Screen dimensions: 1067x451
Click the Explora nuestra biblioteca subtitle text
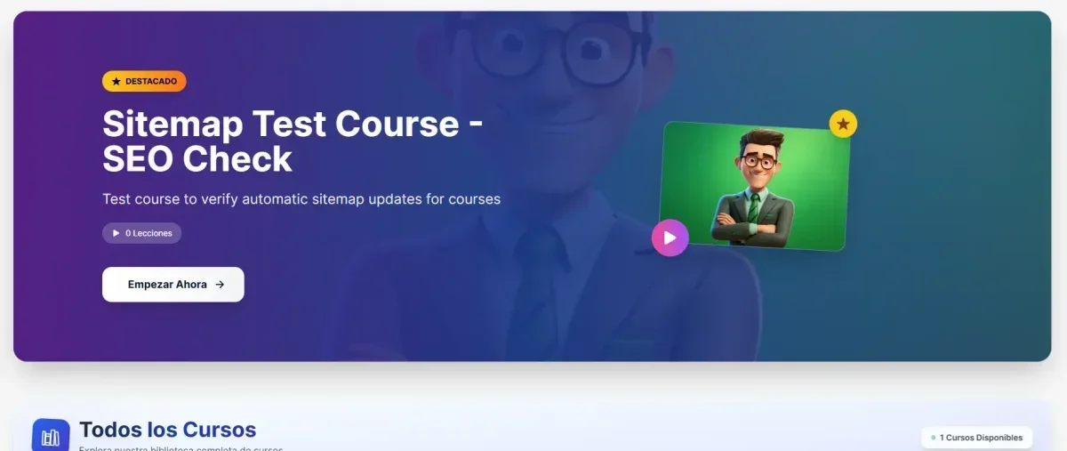coord(181,447)
